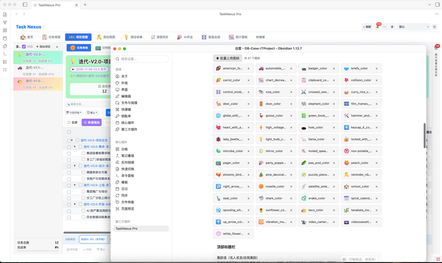Open the 统计面板 tab

pos(238,37)
